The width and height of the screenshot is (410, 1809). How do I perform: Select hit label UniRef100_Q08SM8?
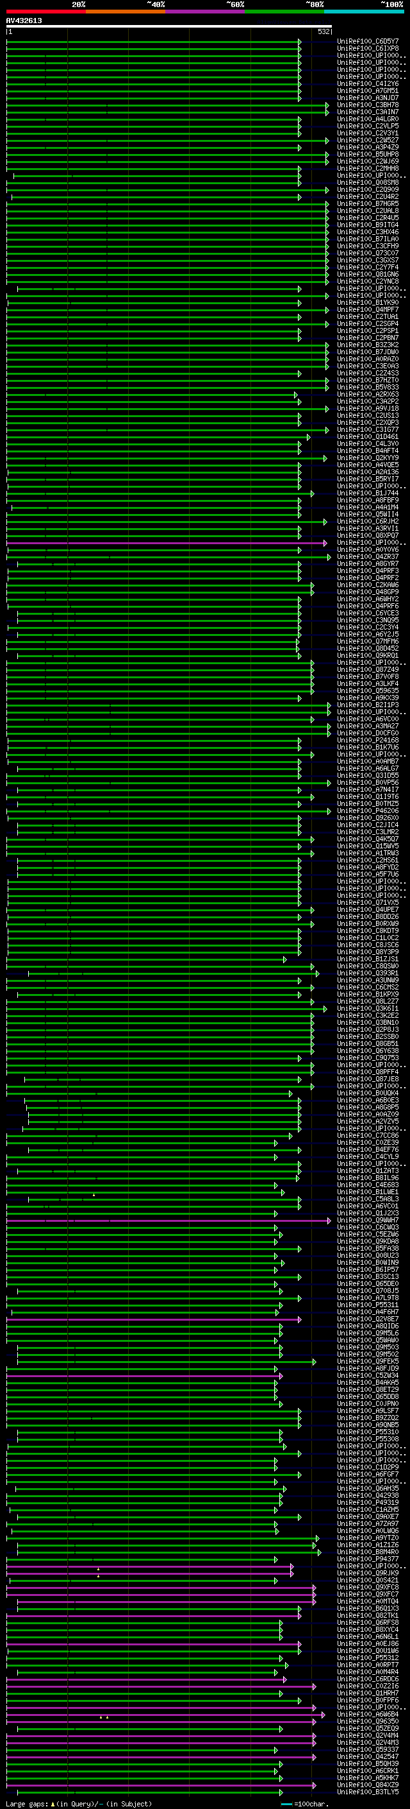pyautogui.click(x=368, y=183)
